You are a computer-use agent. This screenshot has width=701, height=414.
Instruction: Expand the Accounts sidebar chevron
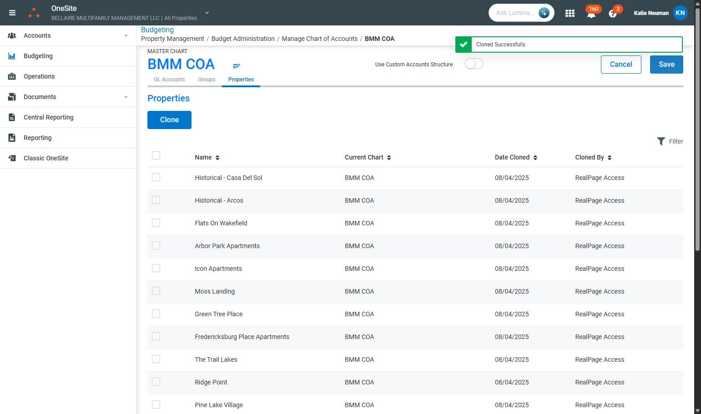click(x=126, y=35)
